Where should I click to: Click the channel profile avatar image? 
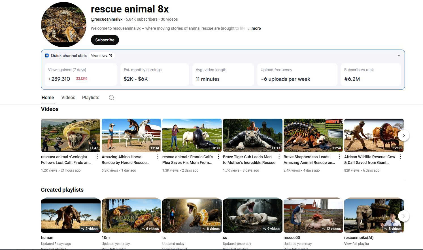point(64,25)
